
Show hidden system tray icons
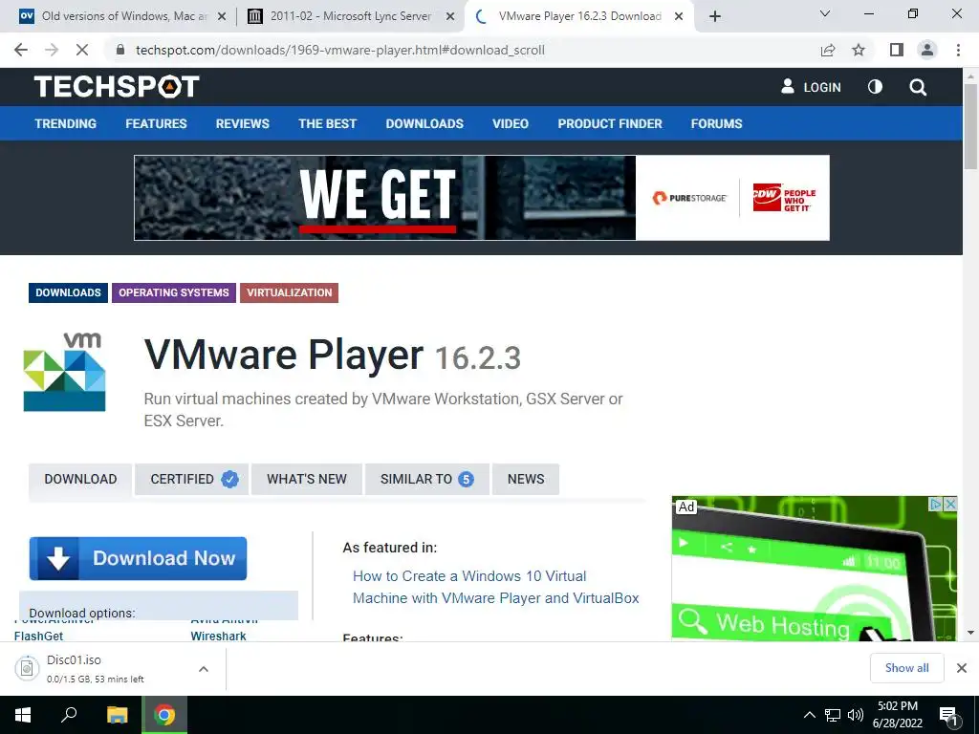(x=809, y=715)
